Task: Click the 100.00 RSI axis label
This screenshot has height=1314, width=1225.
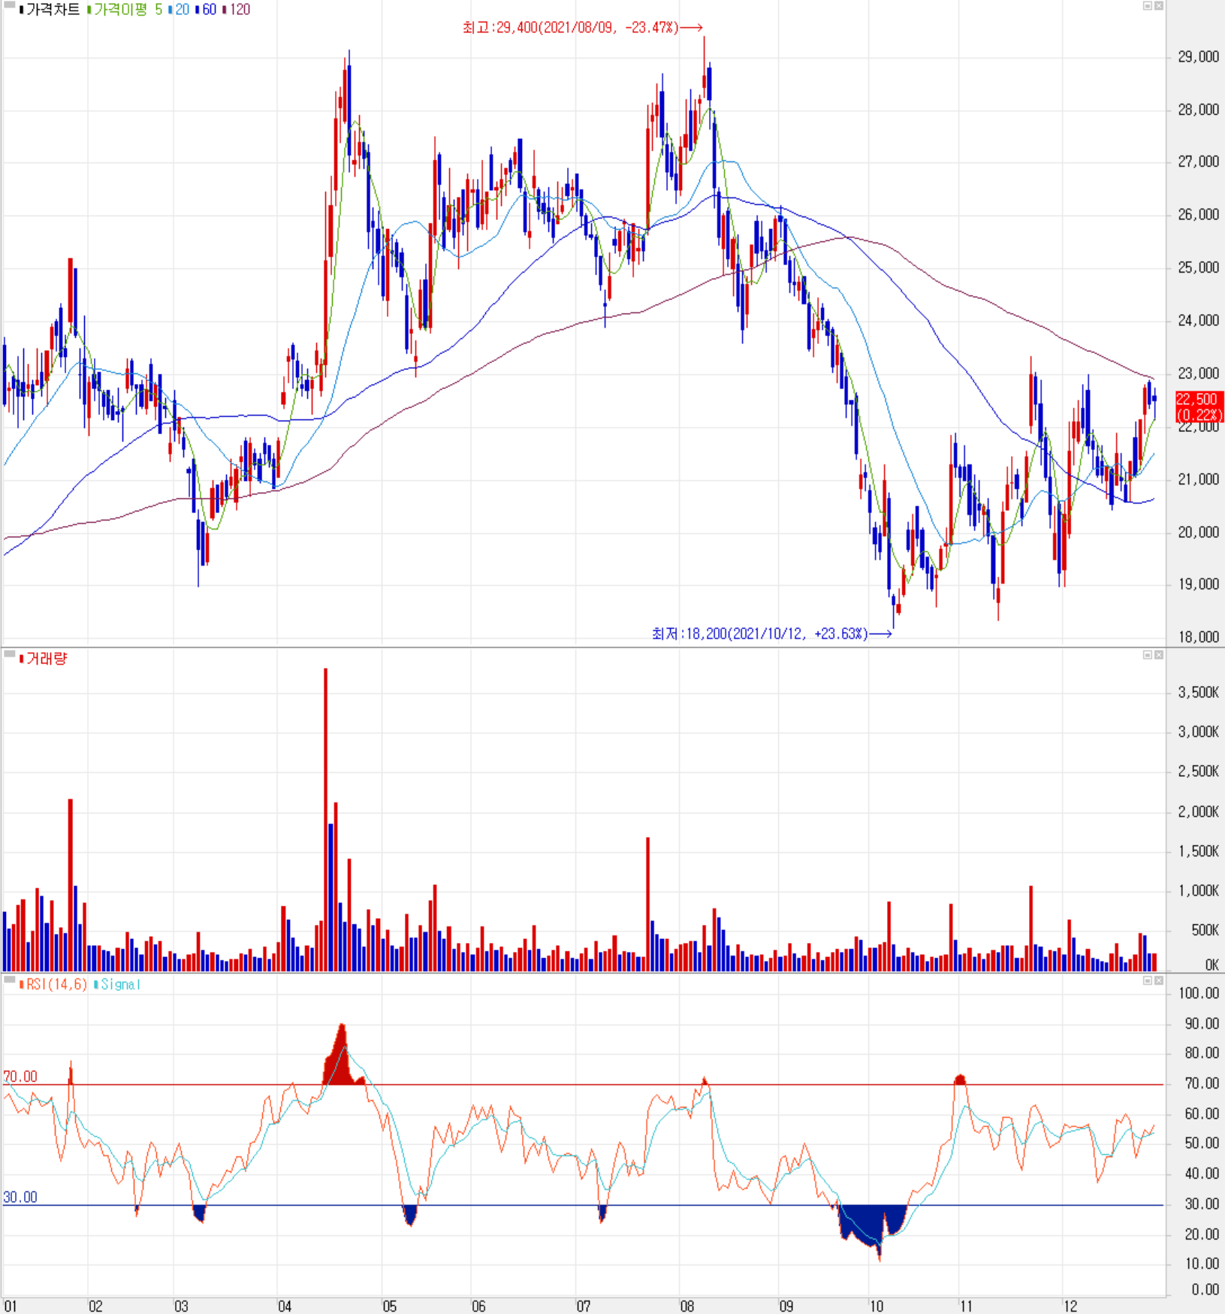Action: 1199,993
